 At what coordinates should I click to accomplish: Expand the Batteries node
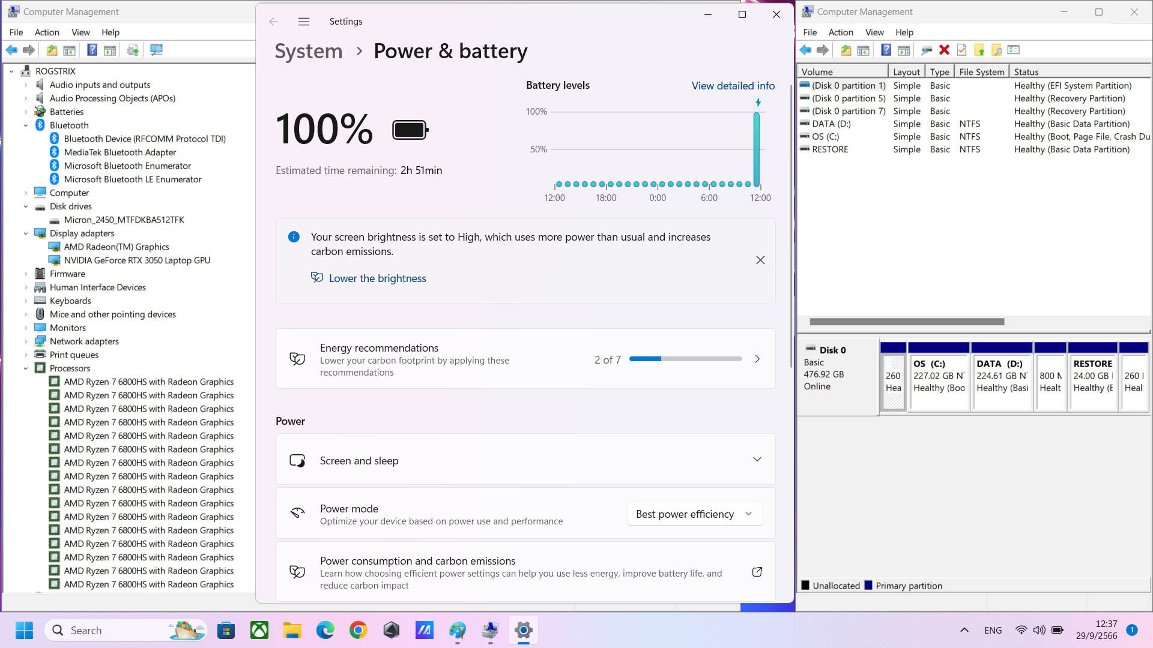26,112
